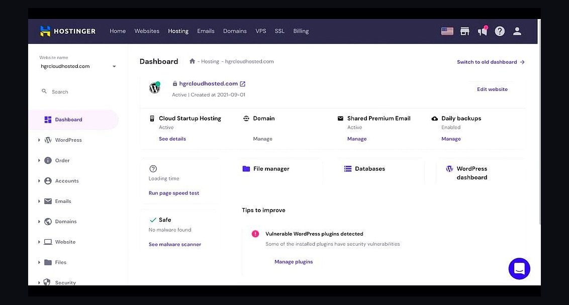Click the File manager folder icon

[246, 169]
